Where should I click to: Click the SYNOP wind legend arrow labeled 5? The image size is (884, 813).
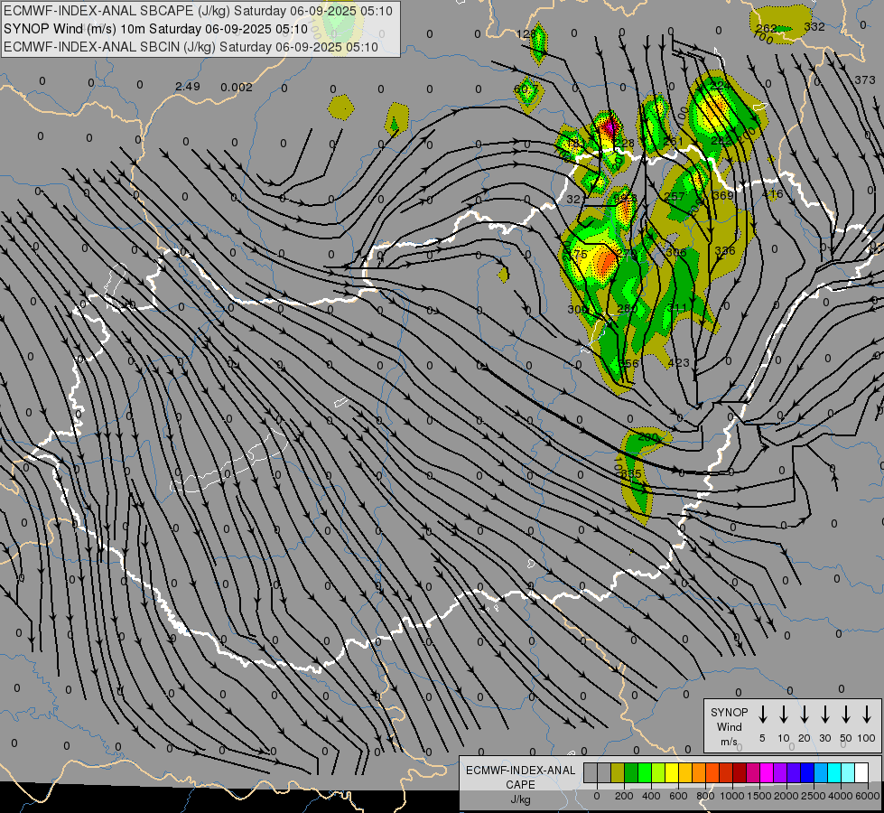tap(763, 715)
